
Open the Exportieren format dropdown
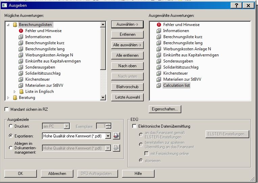[x=108, y=136]
